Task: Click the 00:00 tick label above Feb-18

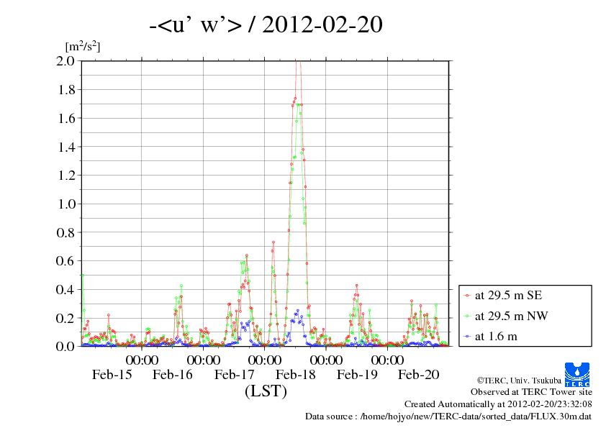Action: point(326,360)
